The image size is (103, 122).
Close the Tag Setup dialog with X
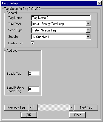coord(99,3)
